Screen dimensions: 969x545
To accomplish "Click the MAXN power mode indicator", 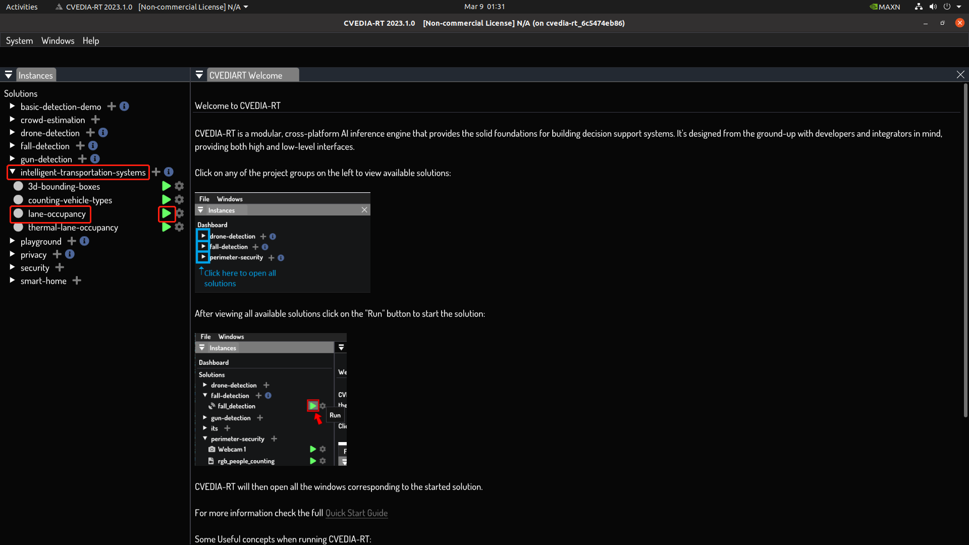I will [x=885, y=7].
